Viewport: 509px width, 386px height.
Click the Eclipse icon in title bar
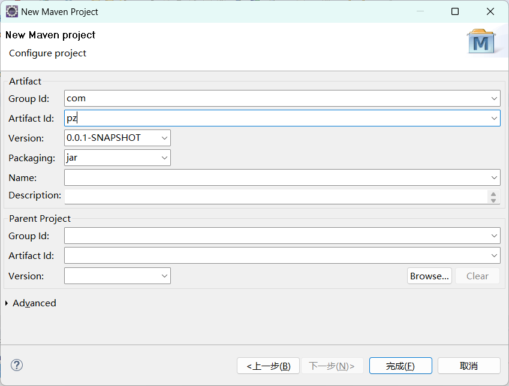(x=11, y=11)
